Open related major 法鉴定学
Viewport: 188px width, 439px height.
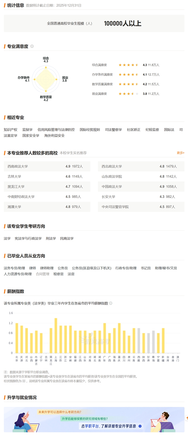pyautogui.click(x=11, y=136)
